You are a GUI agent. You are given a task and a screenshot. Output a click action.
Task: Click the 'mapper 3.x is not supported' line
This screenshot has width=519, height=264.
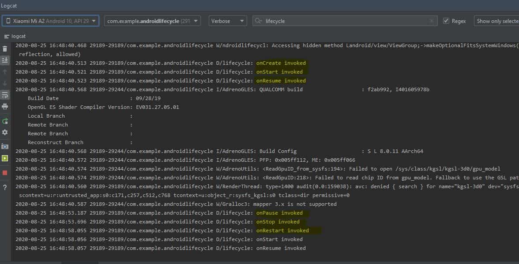click(176, 204)
